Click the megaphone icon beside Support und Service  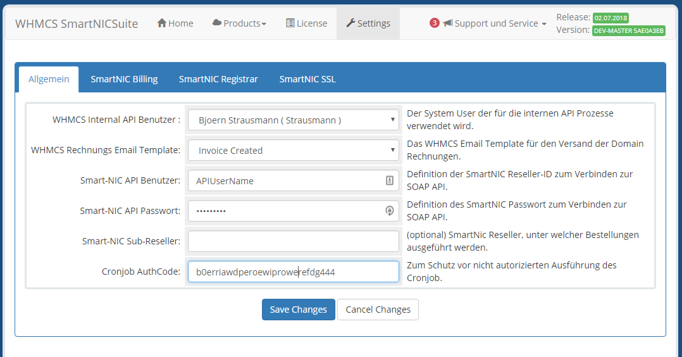pyautogui.click(x=447, y=23)
